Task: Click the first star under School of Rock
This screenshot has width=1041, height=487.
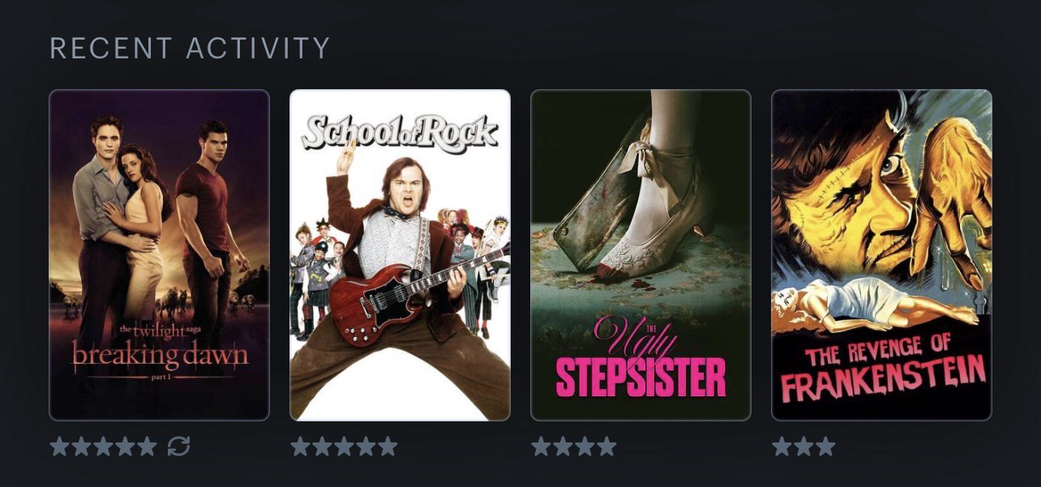Action: [x=300, y=446]
